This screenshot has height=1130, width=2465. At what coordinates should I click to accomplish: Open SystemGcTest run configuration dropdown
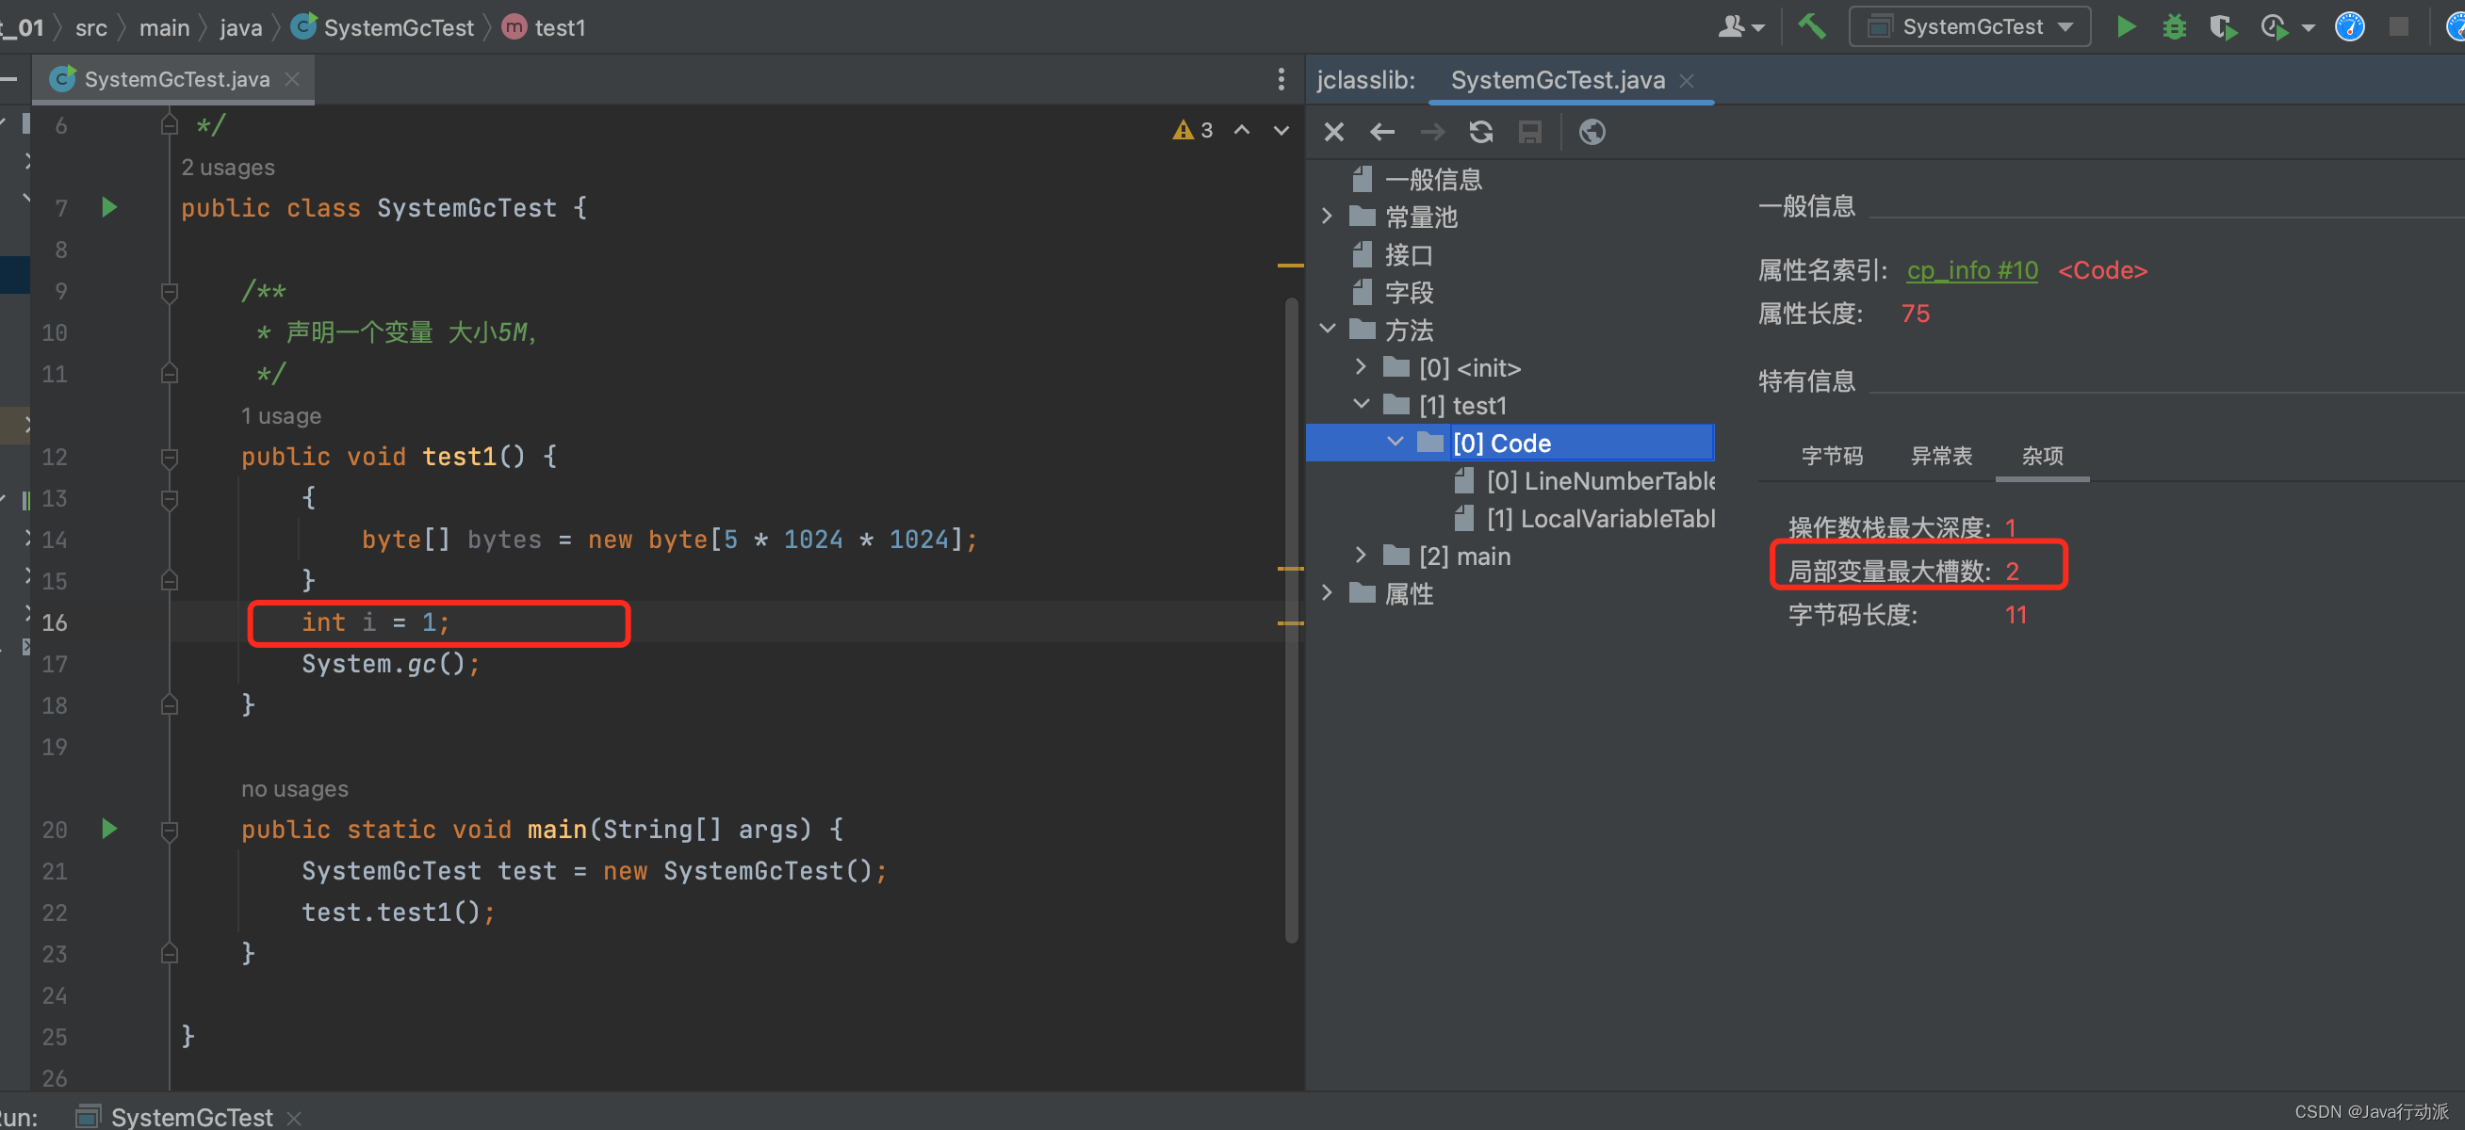point(1969,26)
